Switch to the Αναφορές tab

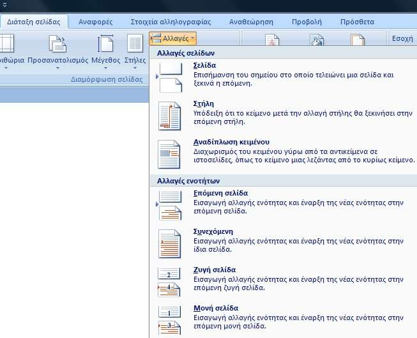coord(96,22)
